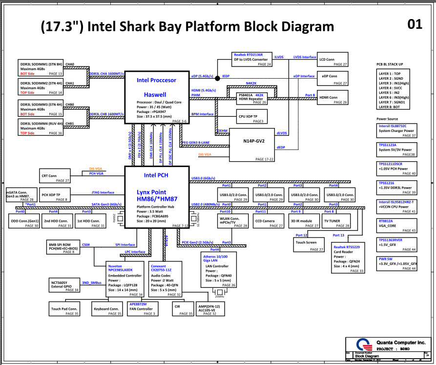
Task: Click the 2nd HDD Conn. box
Action: tap(57, 221)
